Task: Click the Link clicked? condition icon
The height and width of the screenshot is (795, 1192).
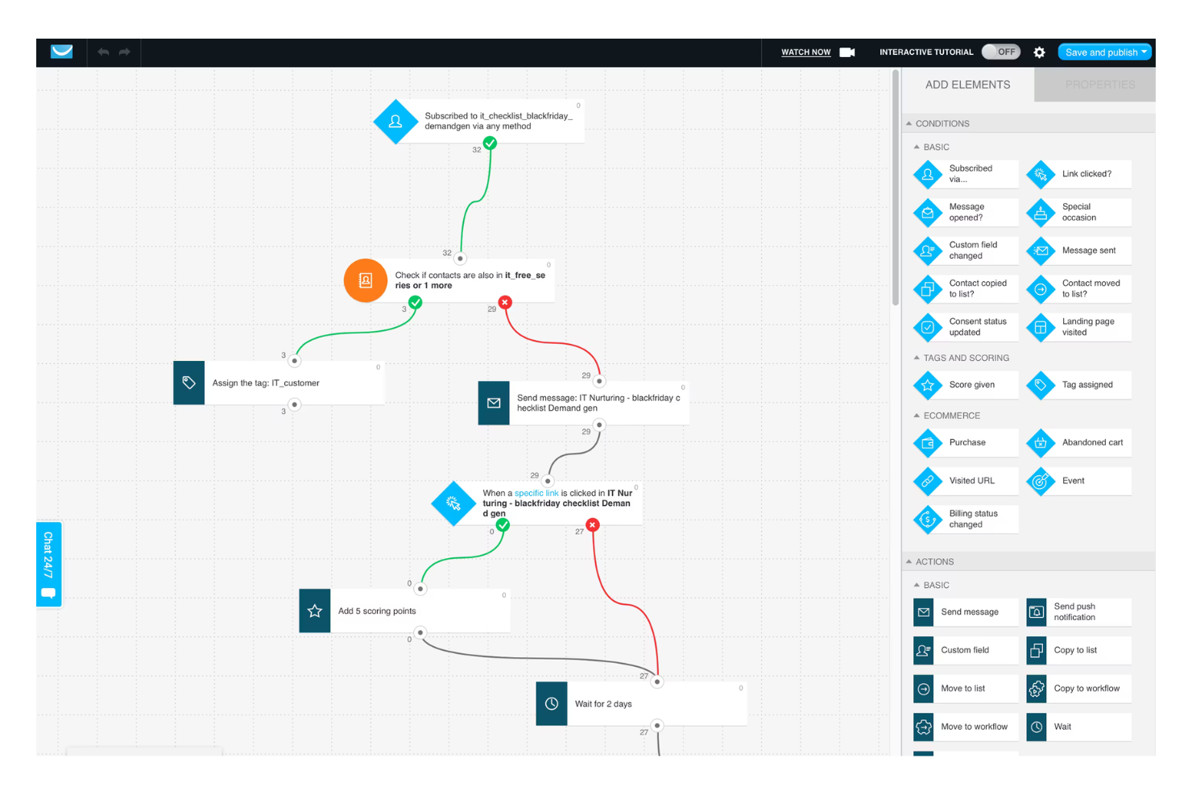Action: (x=1041, y=174)
